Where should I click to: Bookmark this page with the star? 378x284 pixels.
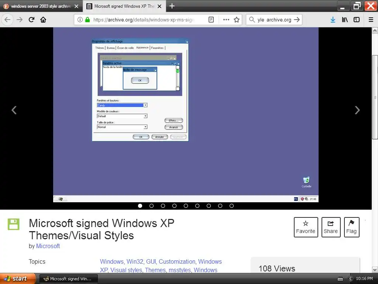pos(237,20)
